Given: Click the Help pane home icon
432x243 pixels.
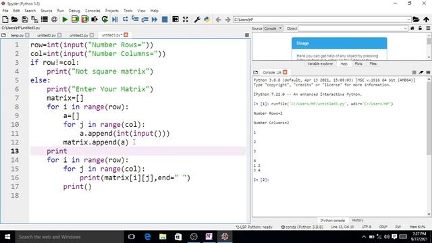Looking at the screenshot, I should coord(412,28).
